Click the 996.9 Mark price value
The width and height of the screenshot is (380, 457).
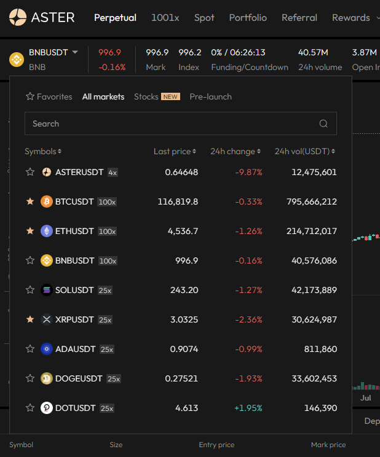(157, 52)
